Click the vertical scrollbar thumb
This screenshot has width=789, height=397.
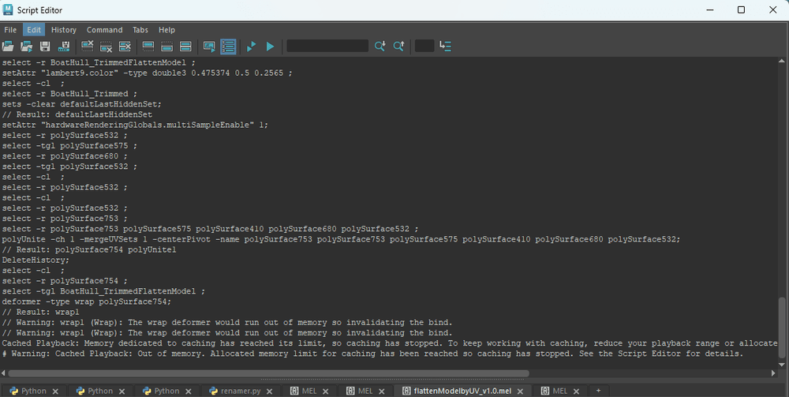click(x=781, y=327)
